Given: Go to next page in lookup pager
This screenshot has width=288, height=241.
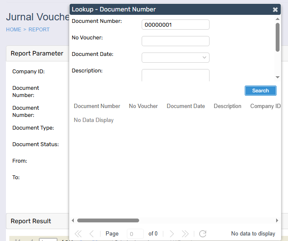Looking at the screenshot, I should point(172,234).
